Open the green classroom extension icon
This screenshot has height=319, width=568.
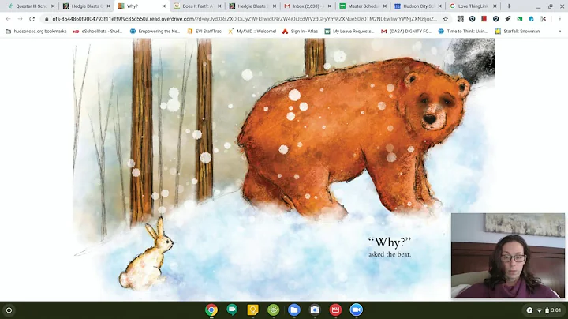(x=519, y=19)
